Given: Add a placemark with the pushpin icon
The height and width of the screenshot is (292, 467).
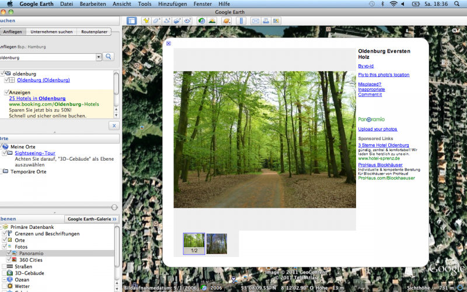Looking at the screenshot, I should (x=146, y=21).
